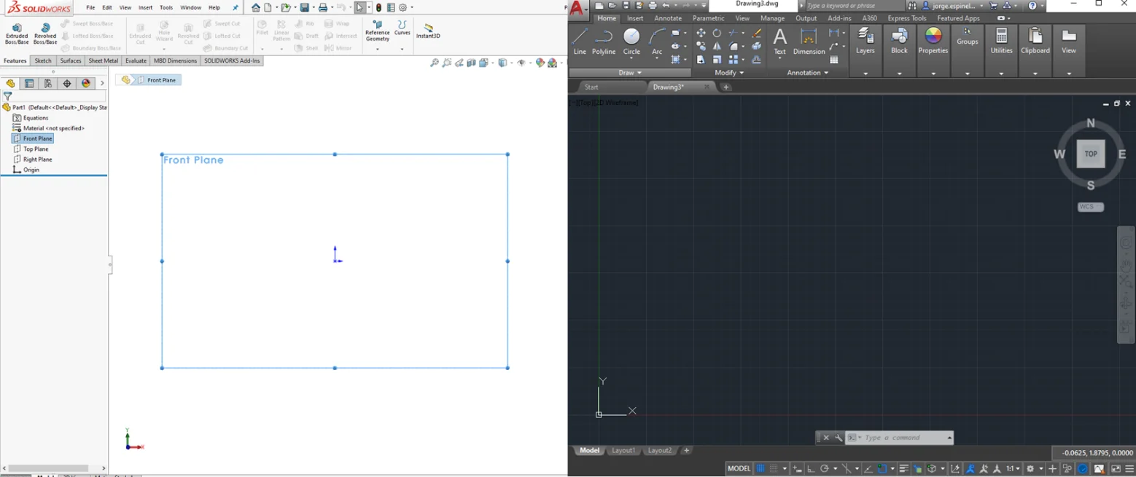Expand the AutoCAD Draw panel dropdown
The height and width of the screenshot is (477, 1136).
pyautogui.click(x=630, y=73)
